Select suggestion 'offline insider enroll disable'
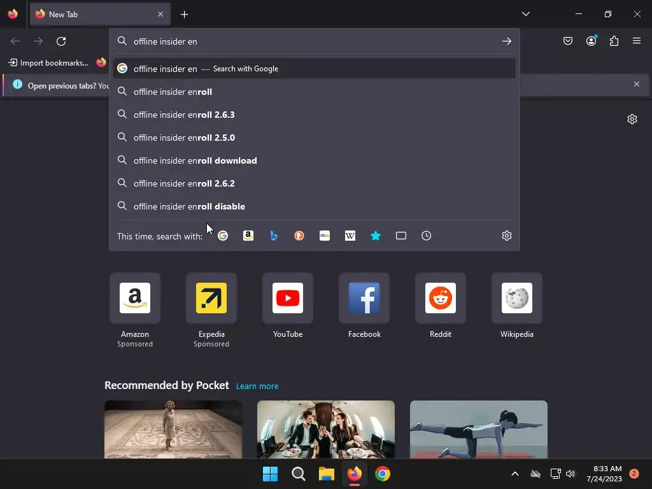652x489 pixels. [x=315, y=206]
